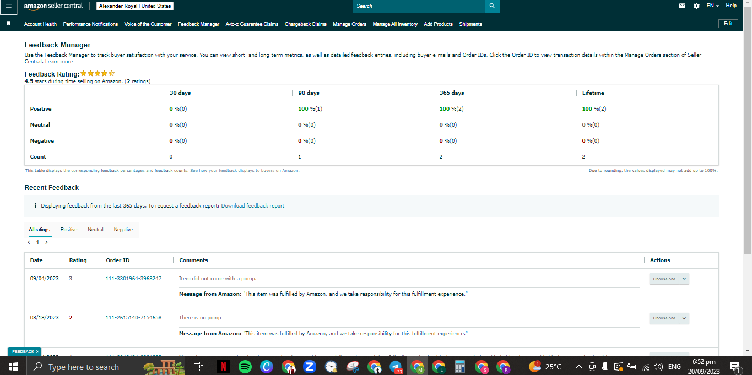This screenshot has height=375, width=752.
Task: Open Manage All Inventory
Action: [x=395, y=24]
